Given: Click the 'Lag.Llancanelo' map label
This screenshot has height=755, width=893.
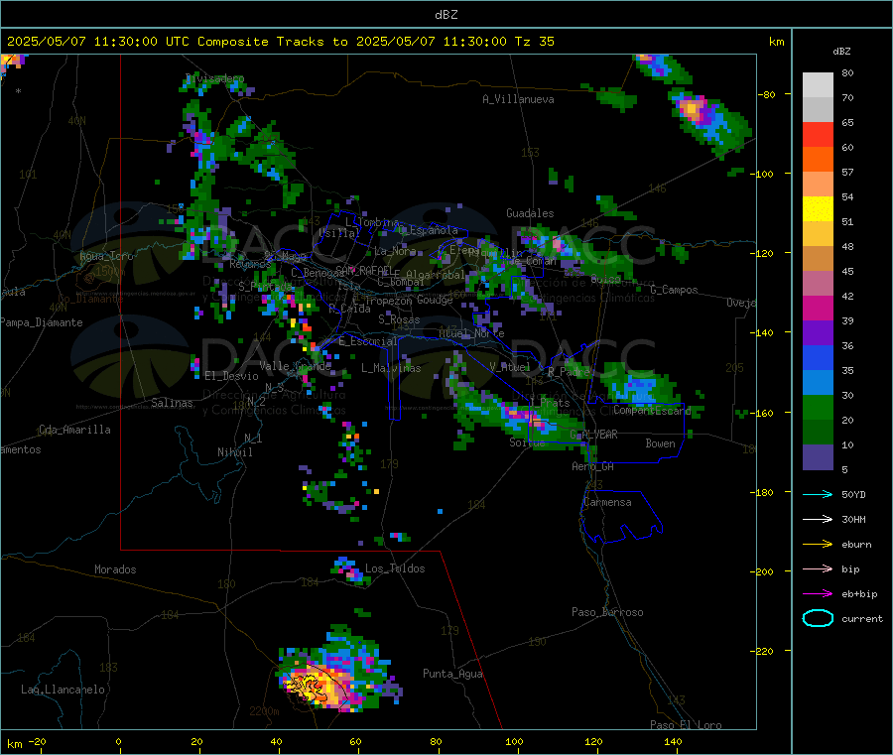Looking at the screenshot, I should click(63, 690).
